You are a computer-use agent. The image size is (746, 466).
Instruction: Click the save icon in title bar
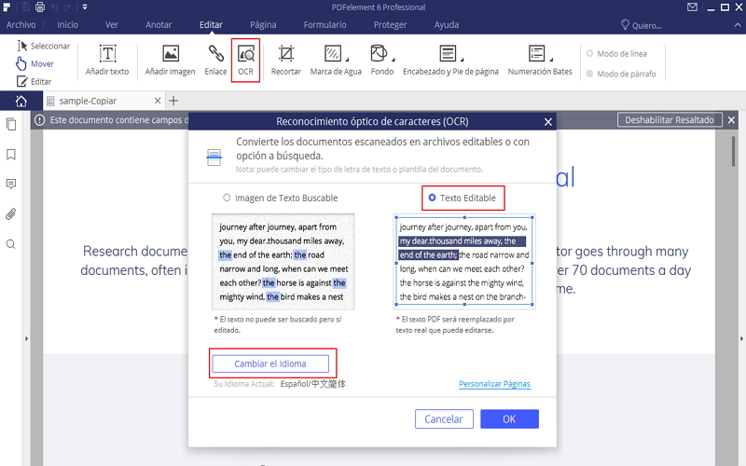[x=26, y=7]
